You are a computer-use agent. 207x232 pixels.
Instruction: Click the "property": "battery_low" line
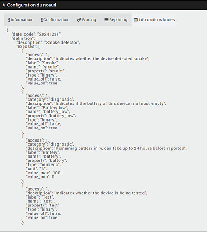[51, 116]
